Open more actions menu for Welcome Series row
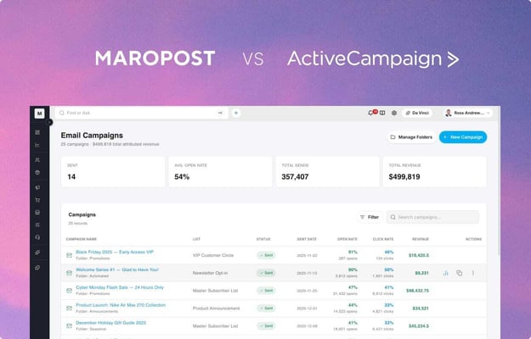Image resolution: width=531 pixels, height=339 pixels. [472, 273]
